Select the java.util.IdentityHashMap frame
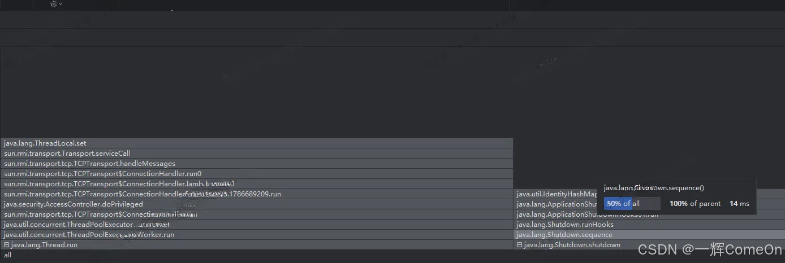This screenshot has height=263, width=785. pyautogui.click(x=556, y=194)
